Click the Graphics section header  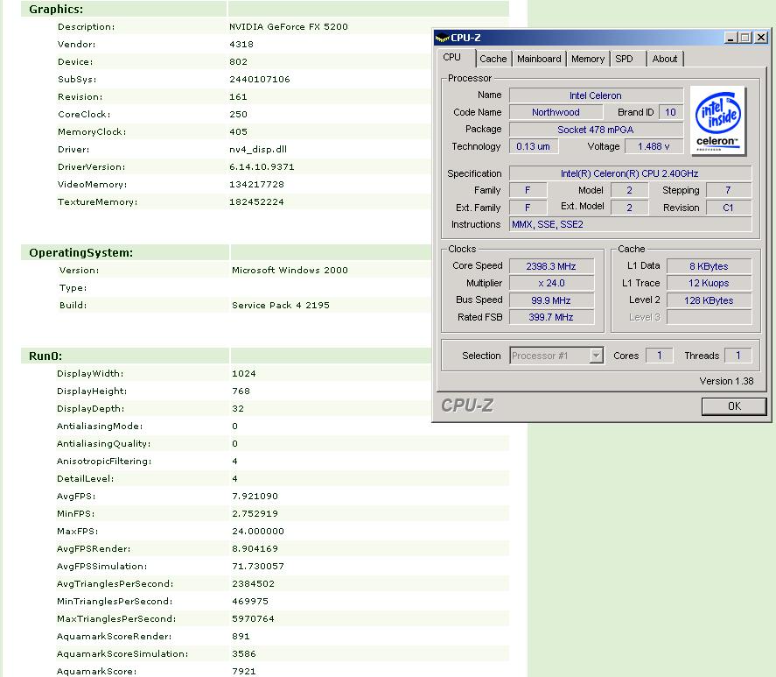(x=56, y=10)
